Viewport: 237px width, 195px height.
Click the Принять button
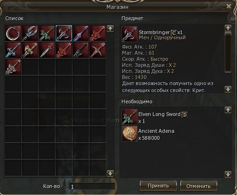tap(158, 186)
